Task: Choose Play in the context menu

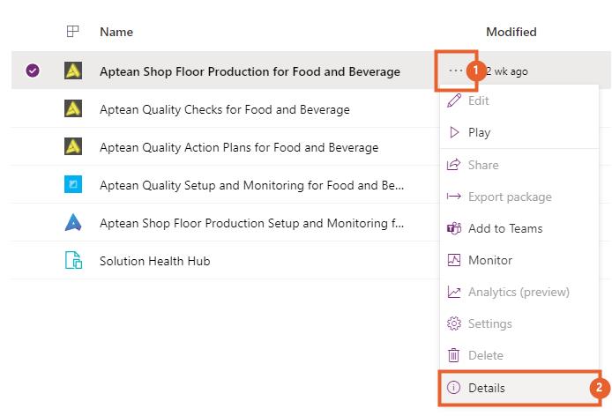Action: click(x=479, y=132)
